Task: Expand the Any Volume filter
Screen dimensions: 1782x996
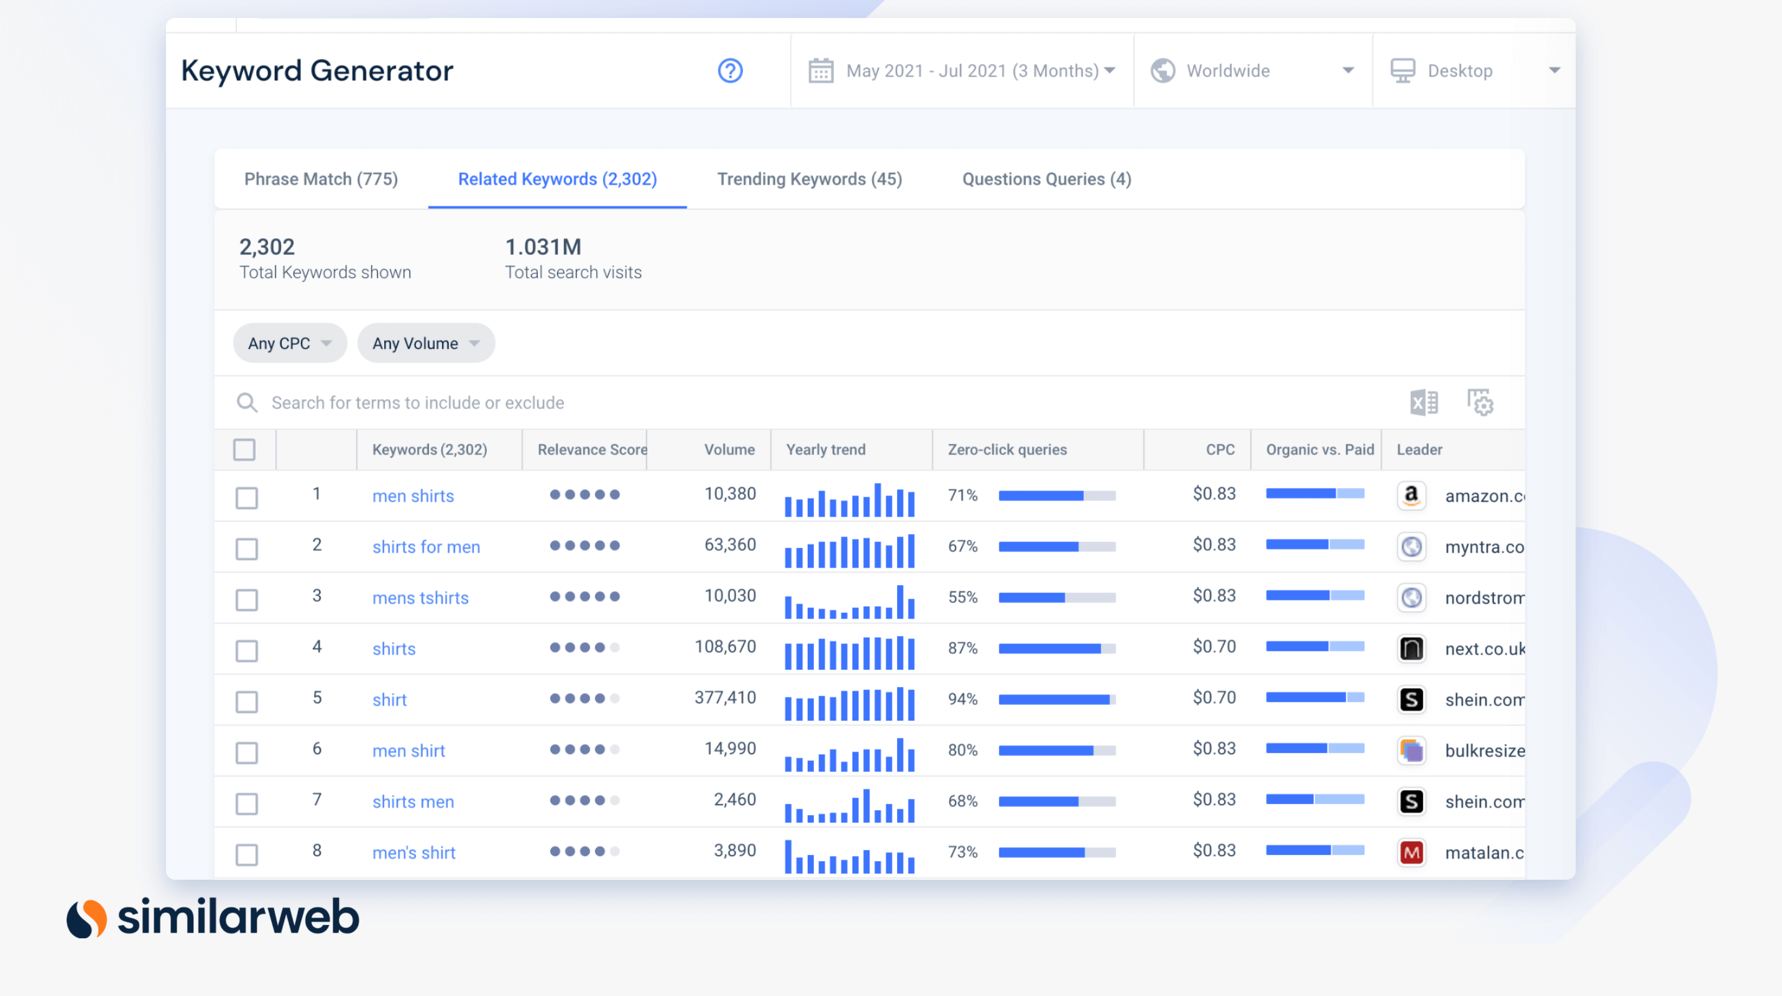Action: coord(426,343)
